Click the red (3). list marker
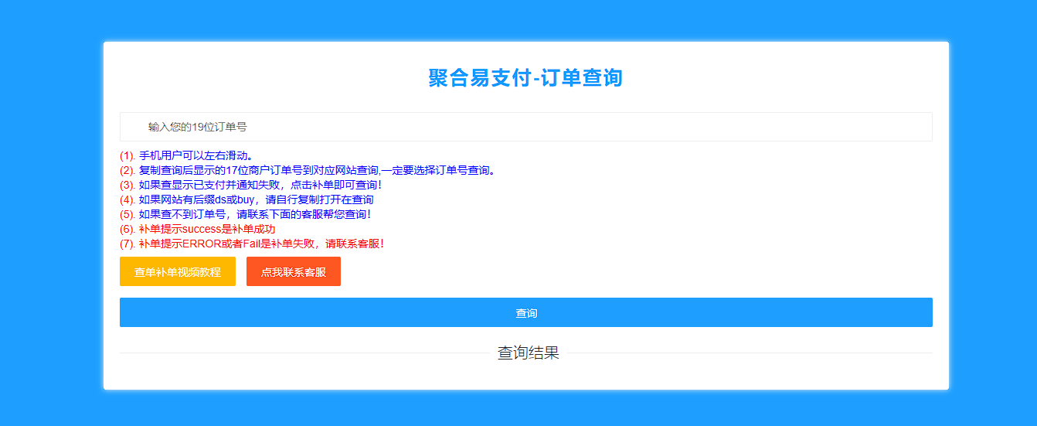The height and width of the screenshot is (426, 1037). 127,185
